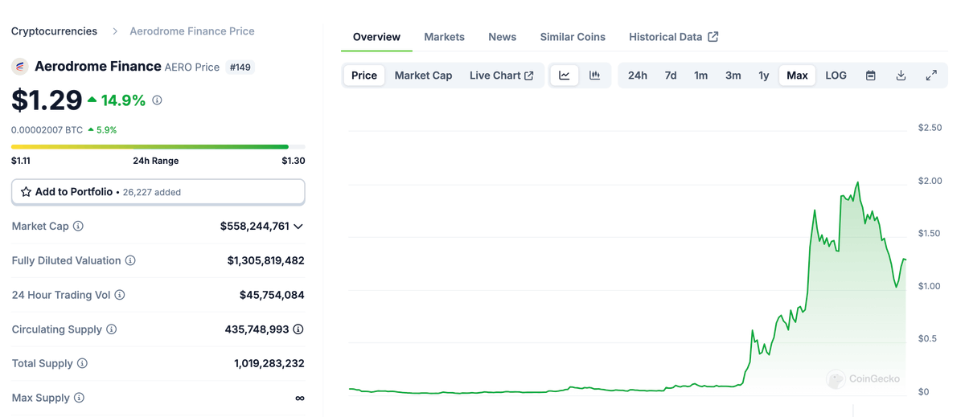The image size is (965, 417).
Task: Toggle LOG scale on chart
Action: tap(836, 76)
